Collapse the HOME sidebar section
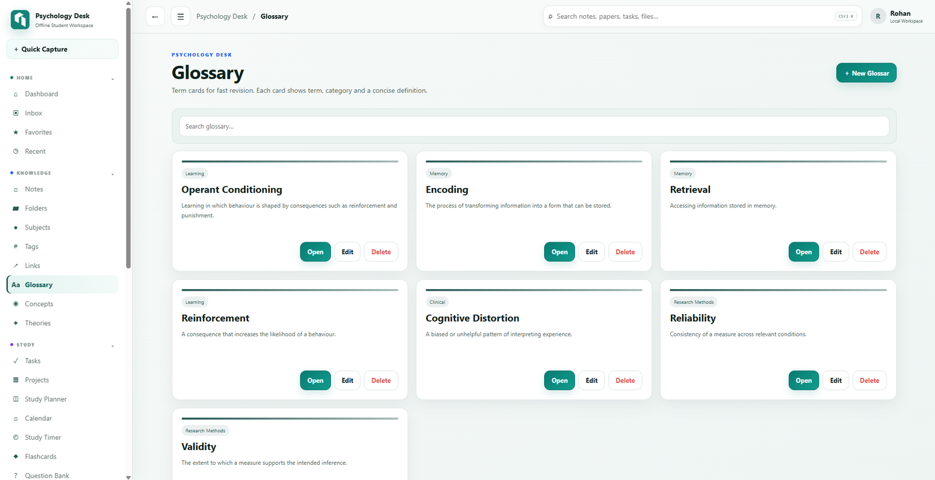The image size is (935, 480). 113,79
